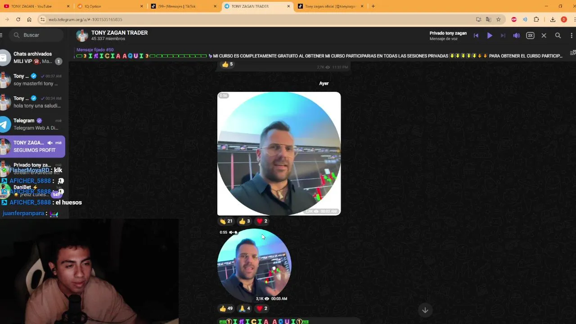
Task: Go forward in browser history
Action: pos(7,19)
